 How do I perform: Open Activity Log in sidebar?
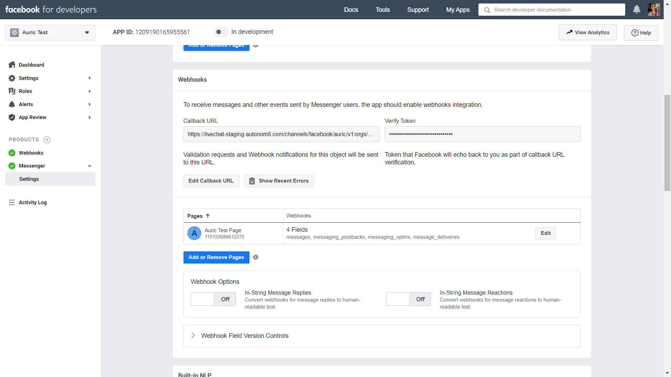(x=33, y=202)
